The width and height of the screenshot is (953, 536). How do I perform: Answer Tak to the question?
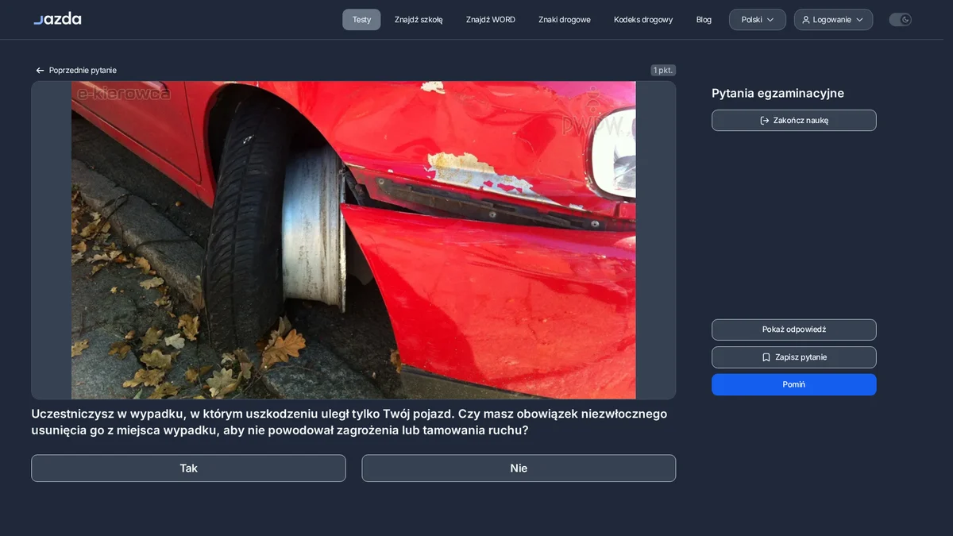188,469
